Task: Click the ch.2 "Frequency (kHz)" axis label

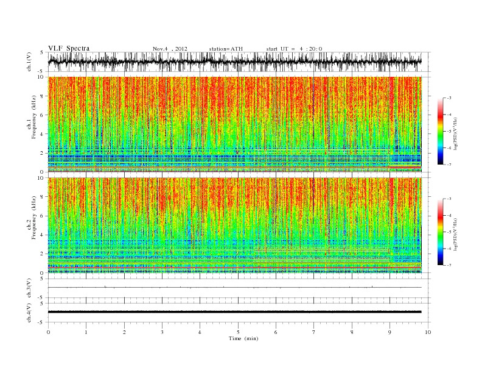Action: tap(33, 218)
